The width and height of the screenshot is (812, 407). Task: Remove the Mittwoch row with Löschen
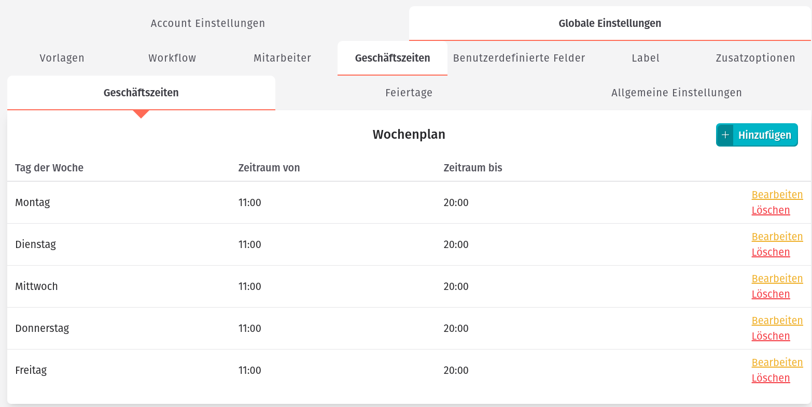coord(771,294)
